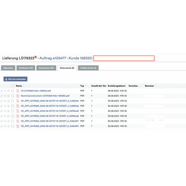Sort table by Name column arrows
Screen dimensions: 186x186
coord(24,86)
